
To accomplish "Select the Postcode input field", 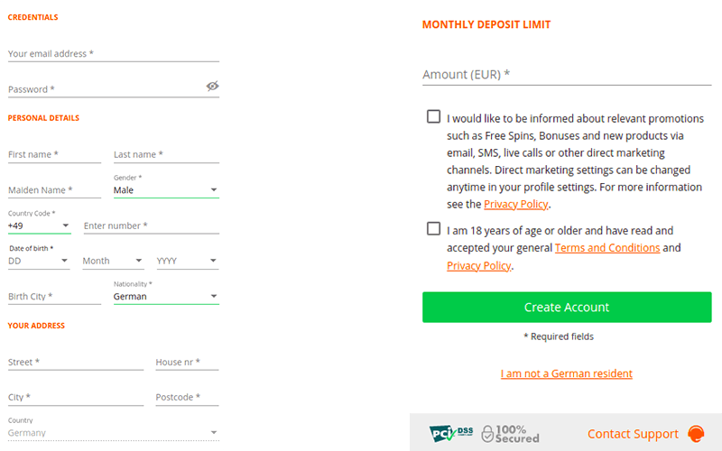I will coord(188,398).
